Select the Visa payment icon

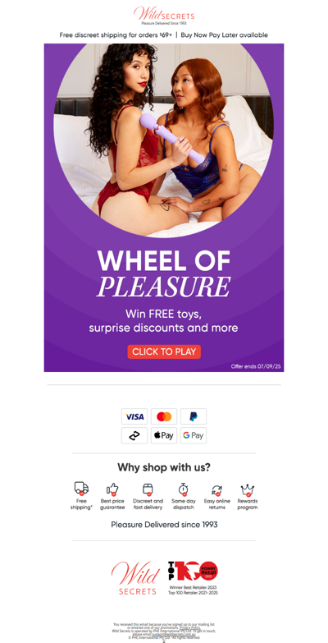point(134,416)
